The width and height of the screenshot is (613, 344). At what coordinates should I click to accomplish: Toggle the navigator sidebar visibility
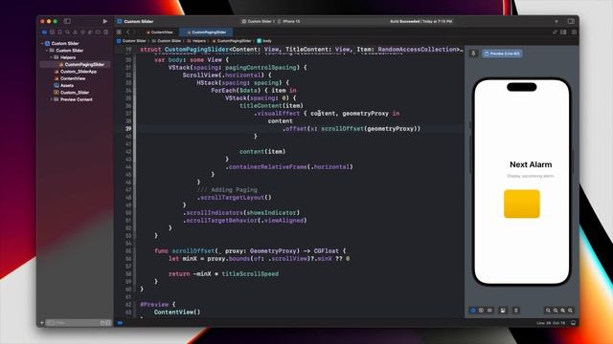point(67,21)
